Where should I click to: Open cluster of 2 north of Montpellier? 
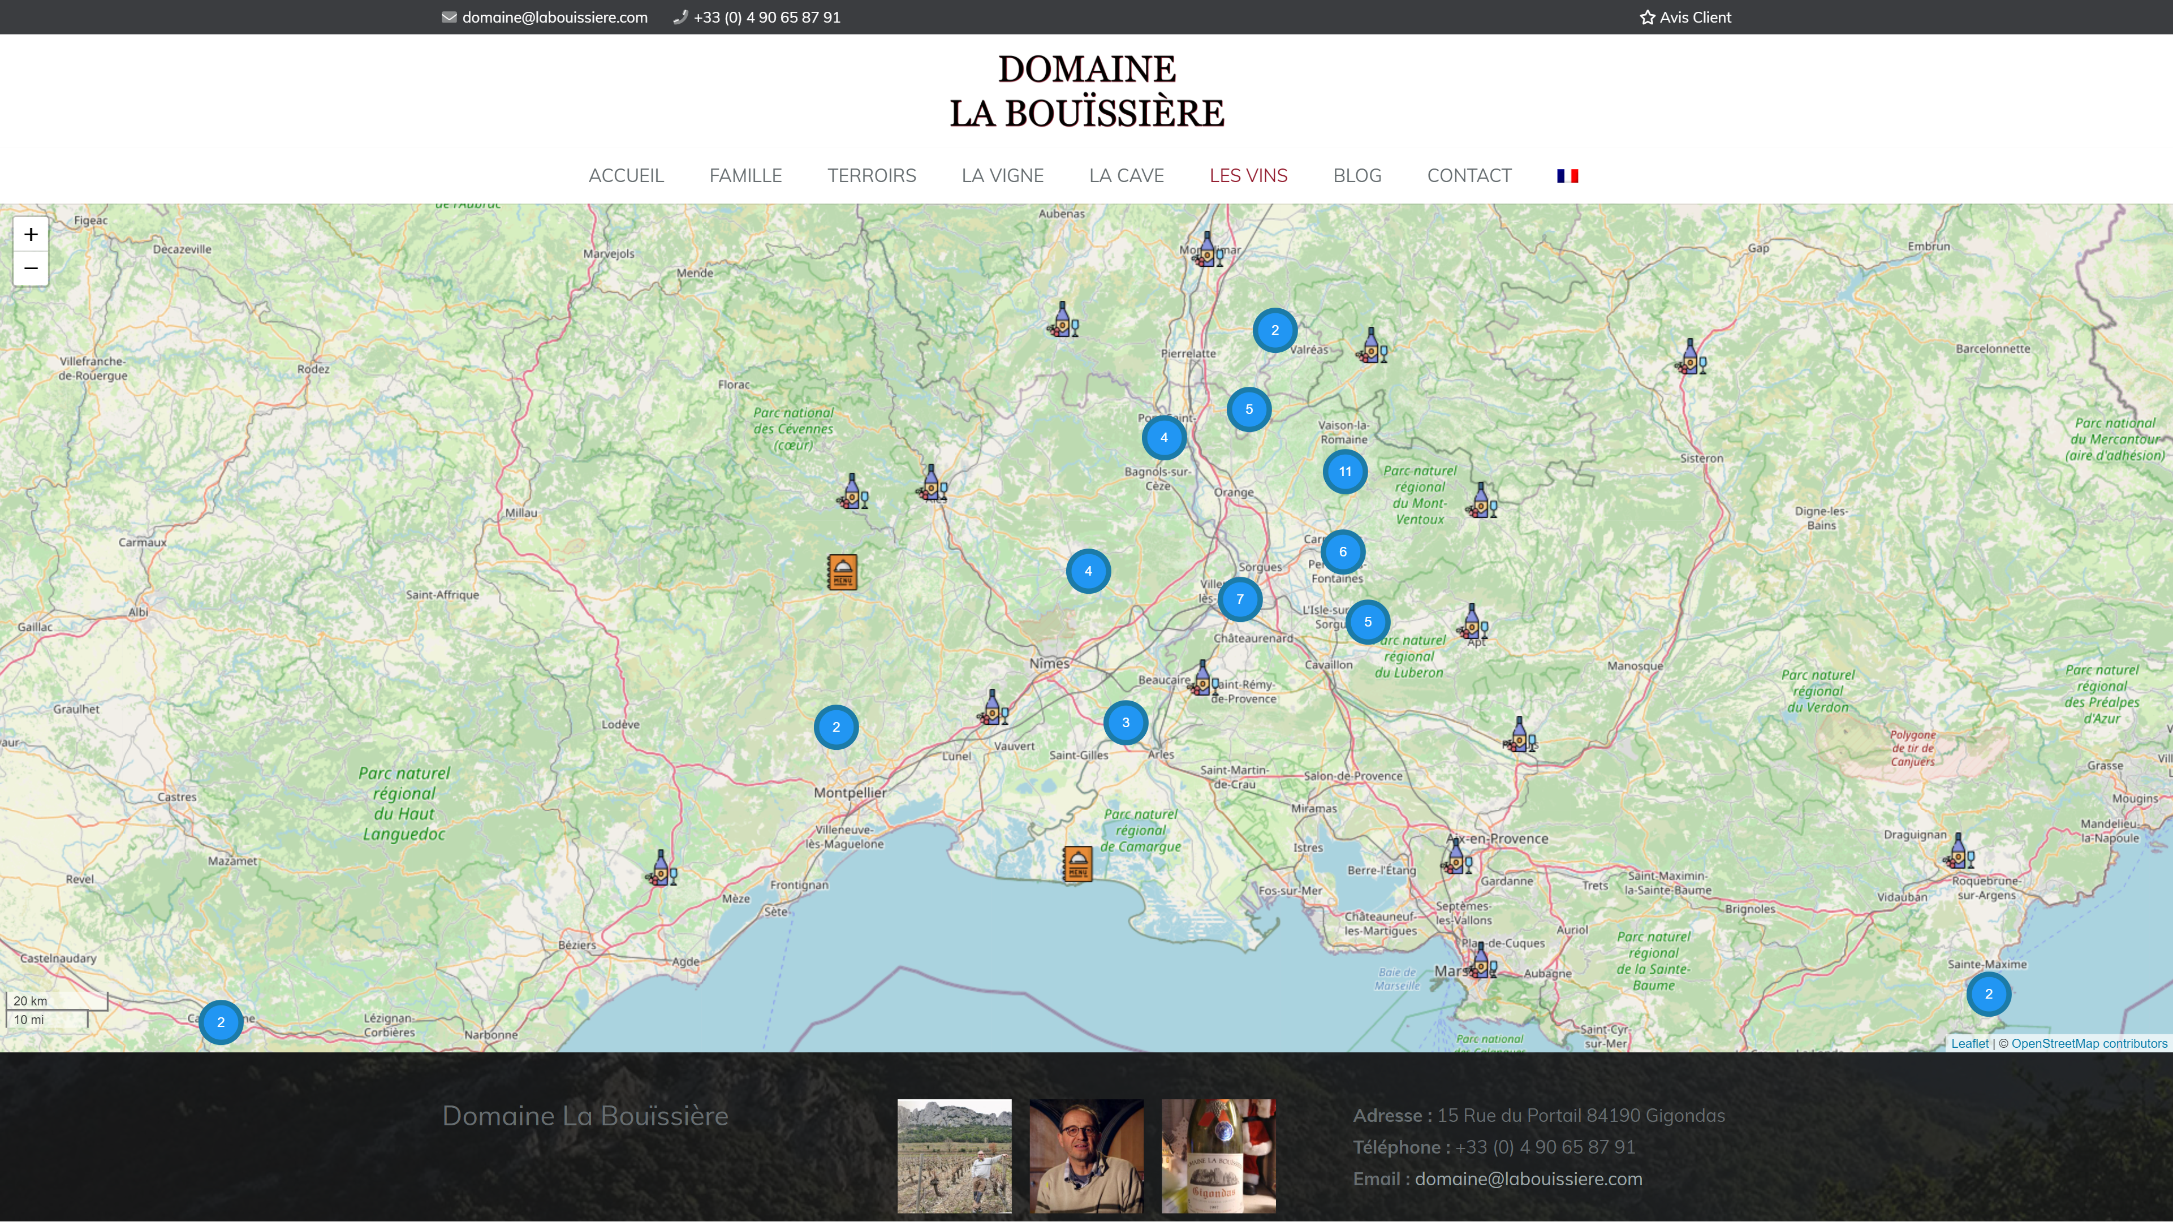coord(836,726)
